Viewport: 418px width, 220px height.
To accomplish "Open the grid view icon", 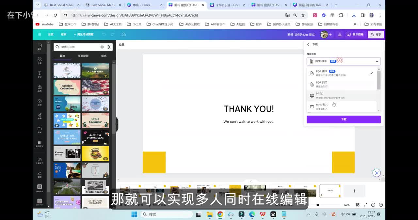I will [358, 205].
